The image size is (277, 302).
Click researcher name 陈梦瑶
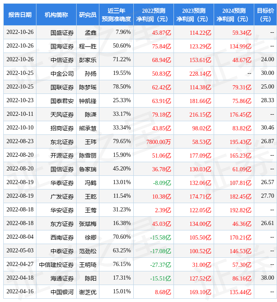point(88,87)
